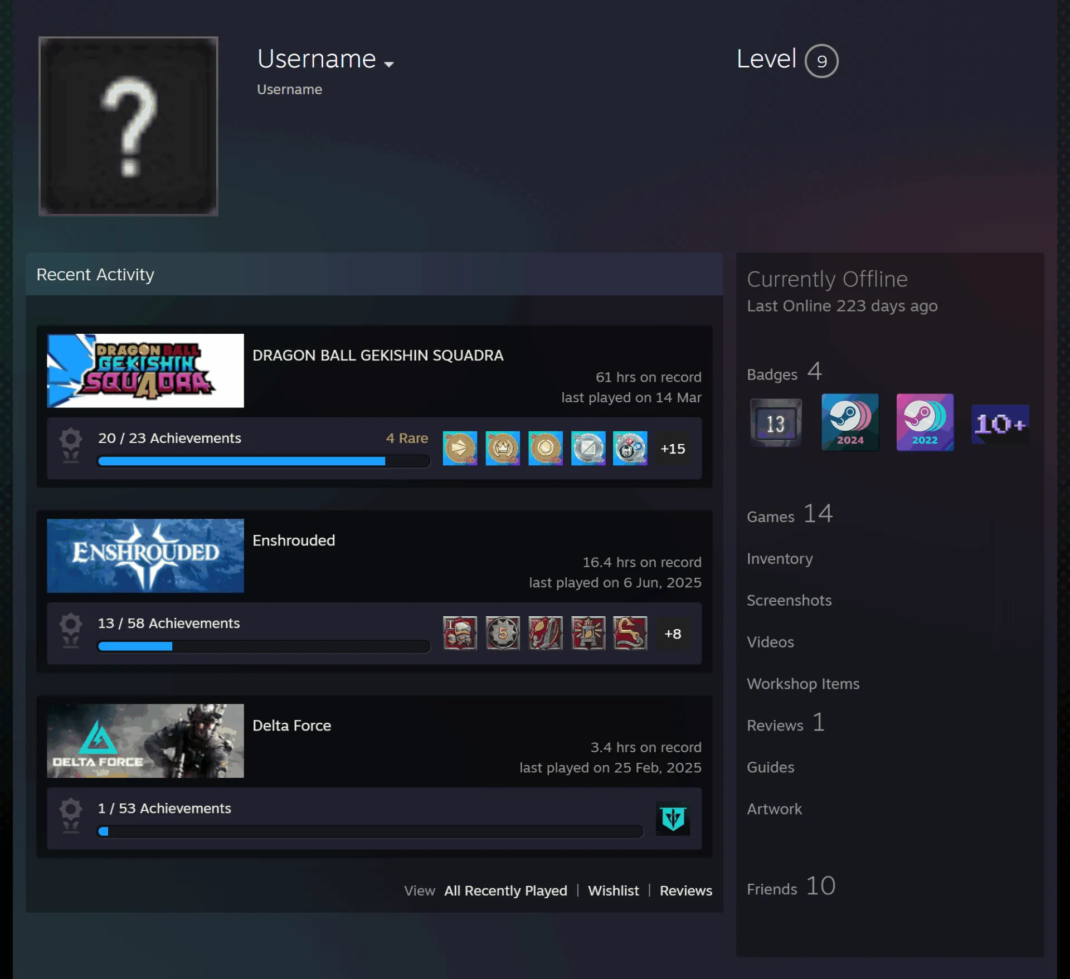1070x979 pixels.
Task: Open the Enshrouded game banner
Action: pos(145,556)
